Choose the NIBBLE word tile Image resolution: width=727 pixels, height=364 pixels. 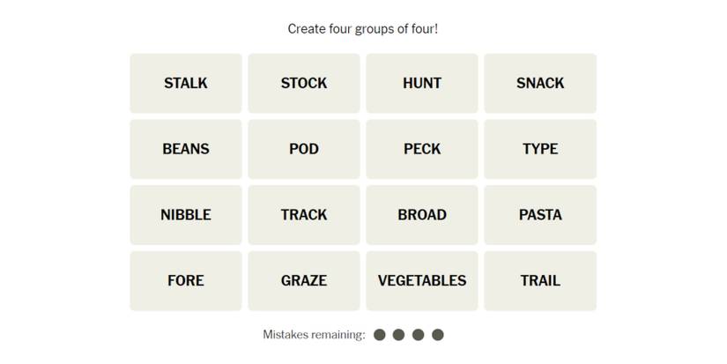[186, 215]
